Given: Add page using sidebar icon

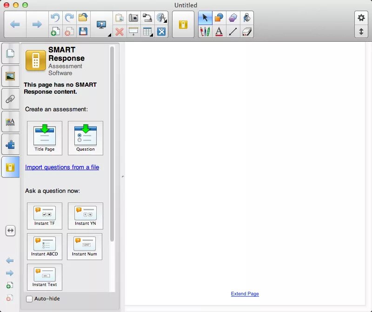Looking at the screenshot, I should [x=9, y=285].
